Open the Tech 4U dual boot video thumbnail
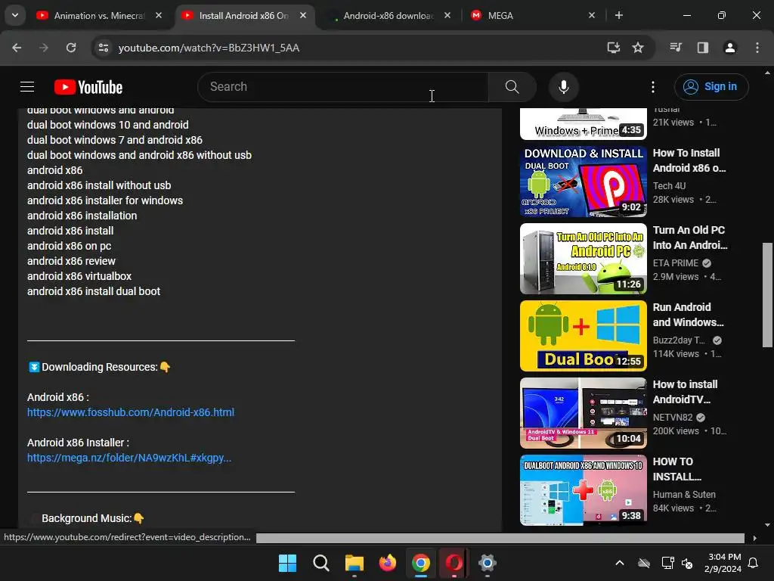Viewport: 774px width, 581px height. (583, 182)
